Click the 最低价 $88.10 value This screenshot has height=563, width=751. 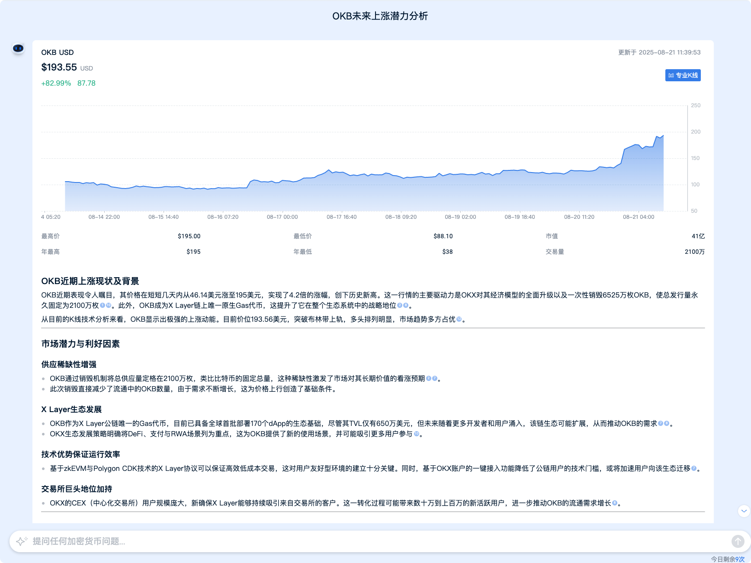pyautogui.click(x=443, y=236)
